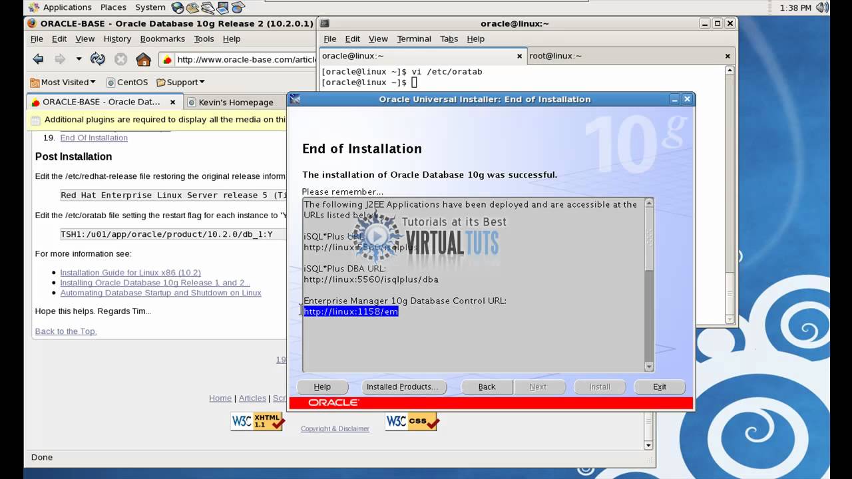Click Exit button in Oracle installer
The height and width of the screenshot is (479, 852).
pyautogui.click(x=660, y=387)
